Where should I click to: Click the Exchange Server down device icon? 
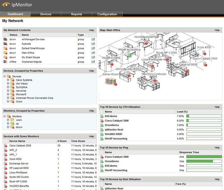(5, 164)
